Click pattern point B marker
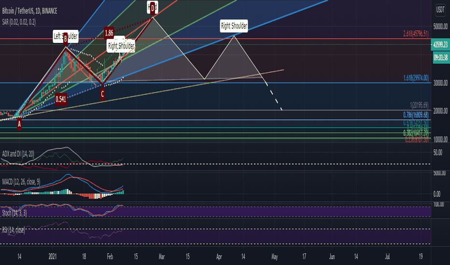 66,39
